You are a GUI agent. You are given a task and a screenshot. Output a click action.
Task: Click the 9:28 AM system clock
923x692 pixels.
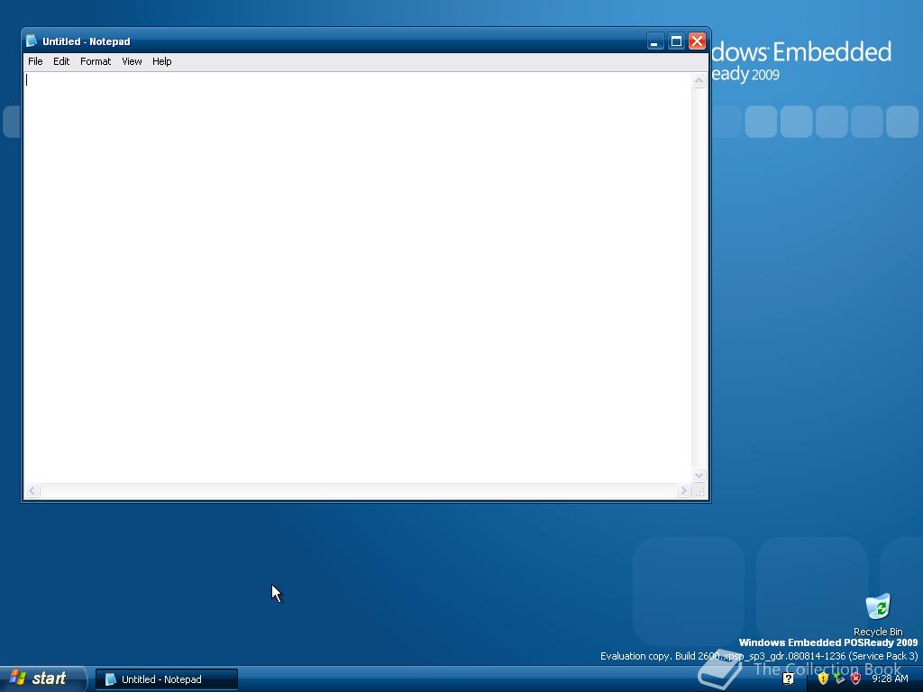point(890,678)
